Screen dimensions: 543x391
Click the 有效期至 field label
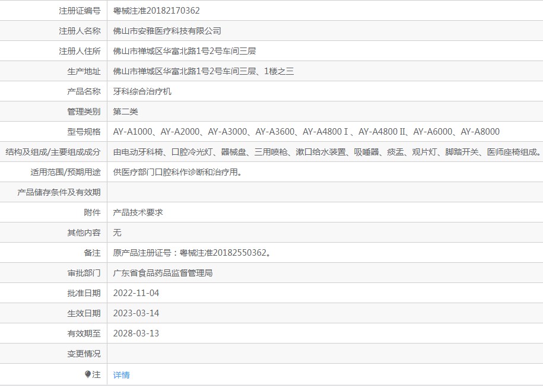click(x=84, y=333)
